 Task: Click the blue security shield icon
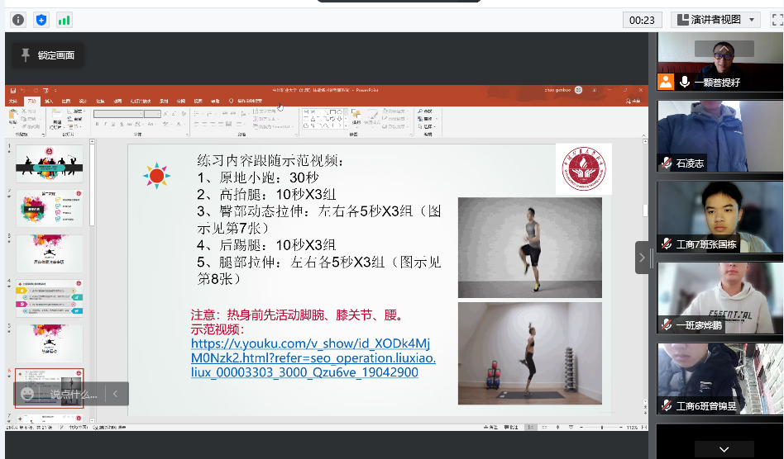point(41,19)
